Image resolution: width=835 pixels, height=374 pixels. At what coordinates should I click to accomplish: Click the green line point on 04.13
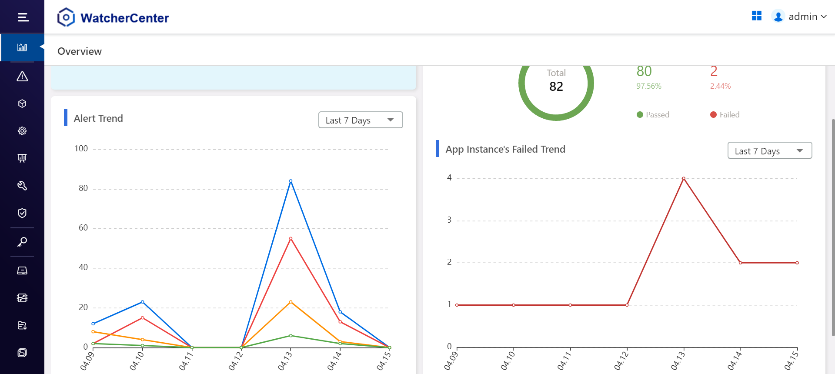coord(291,336)
